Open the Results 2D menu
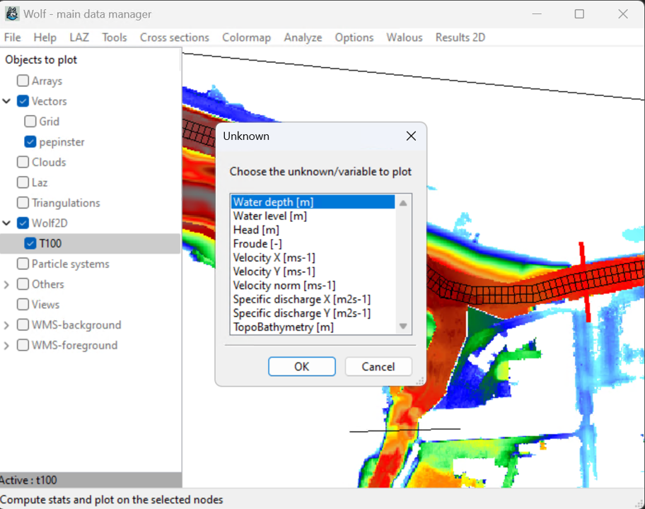Image resolution: width=645 pixels, height=509 pixels. [x=460, y=37]
